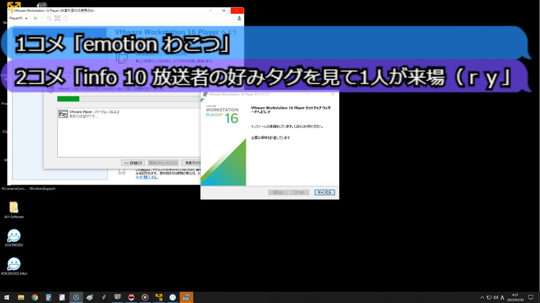
Task: Open the dropdown arrow beside the play icon
Action: tap(42, 18)
